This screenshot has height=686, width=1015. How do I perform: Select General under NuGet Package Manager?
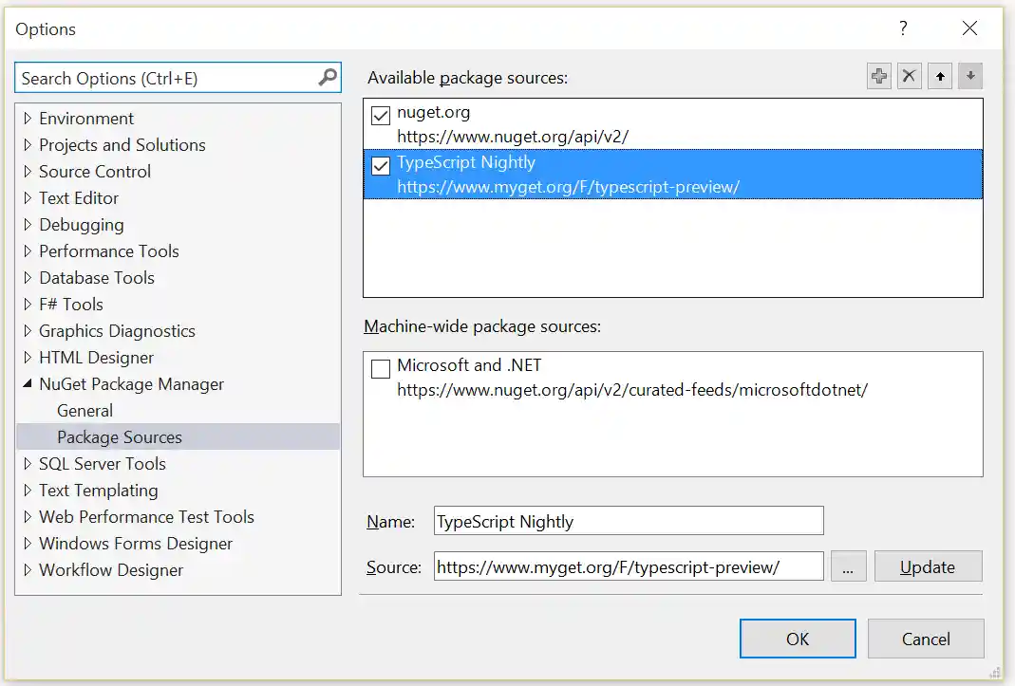pos(85,410)
